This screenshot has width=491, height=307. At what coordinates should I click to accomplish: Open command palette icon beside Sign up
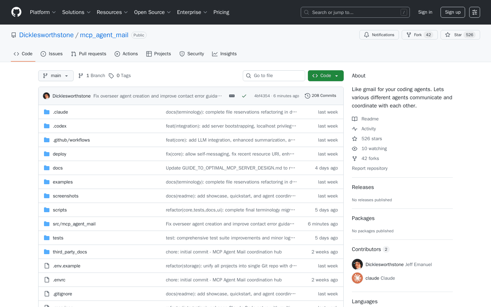click(x=474, y=12)
